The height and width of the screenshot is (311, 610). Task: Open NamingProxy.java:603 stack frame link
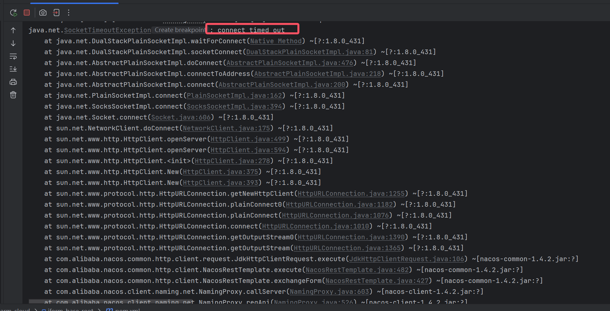[329, 292]
